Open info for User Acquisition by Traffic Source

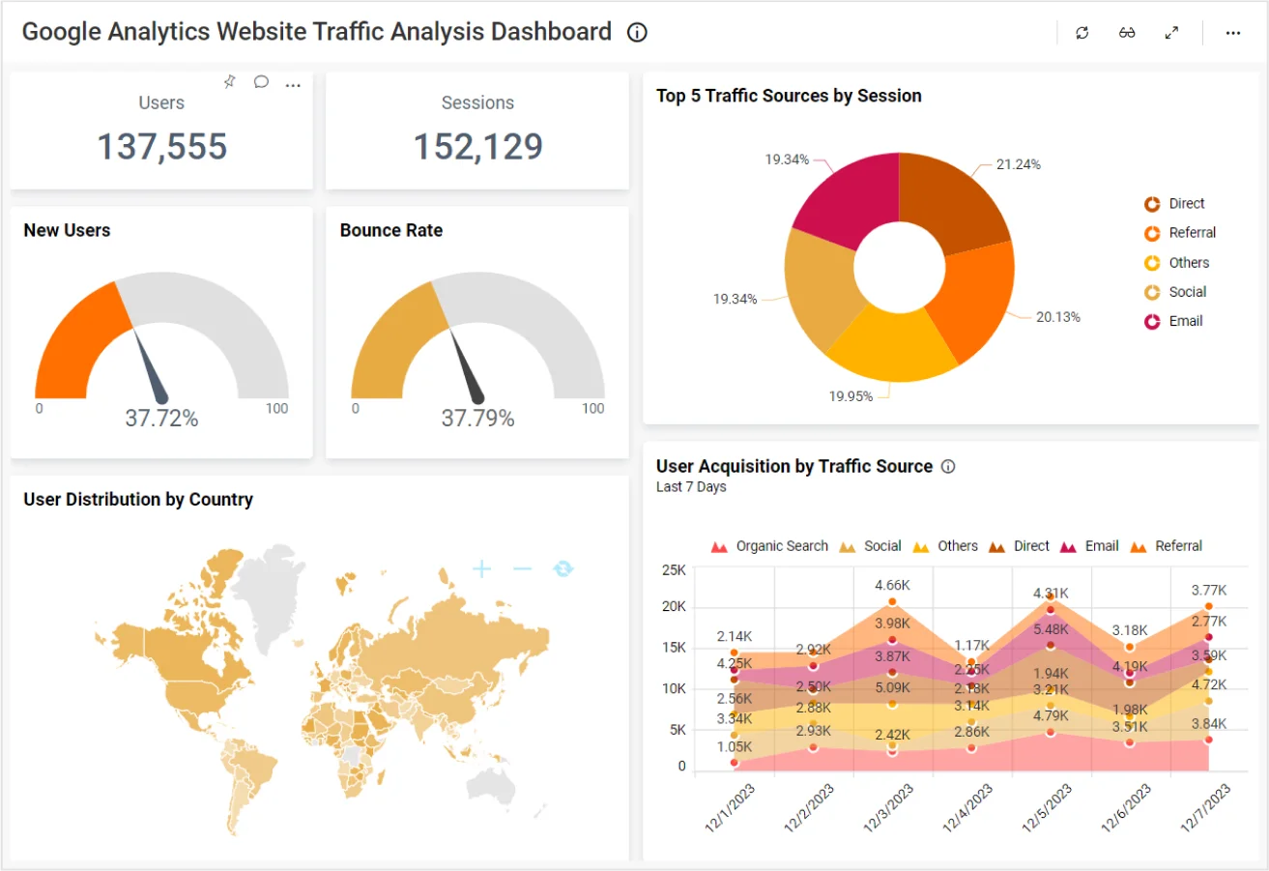click(x=948, y=466)
